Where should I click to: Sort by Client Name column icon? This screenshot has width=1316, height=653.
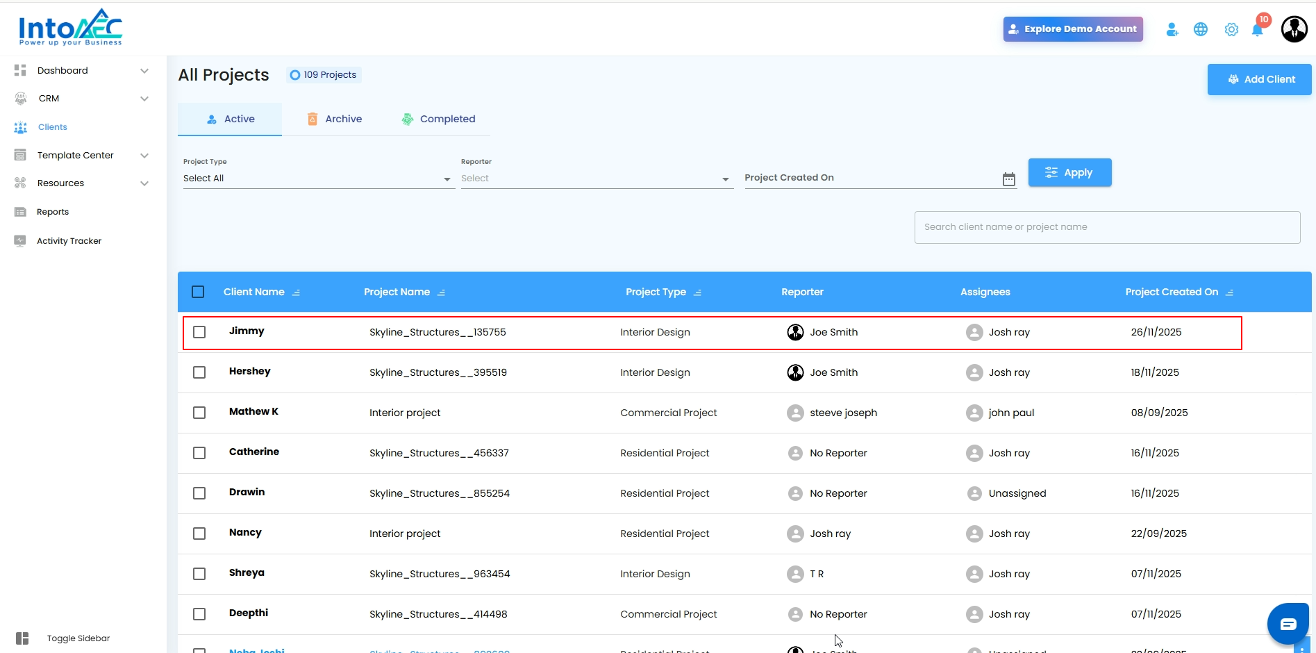[x=297, y=292]
